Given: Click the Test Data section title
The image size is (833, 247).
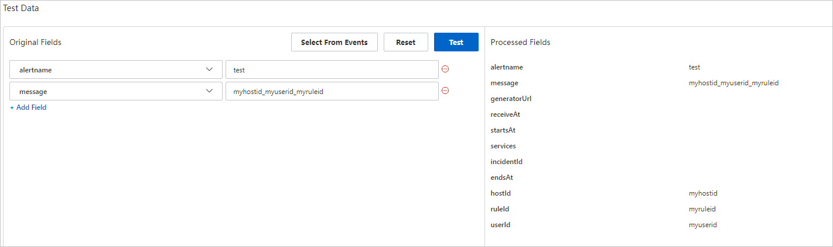Looking at the screenshot, I should click(21, 8).
